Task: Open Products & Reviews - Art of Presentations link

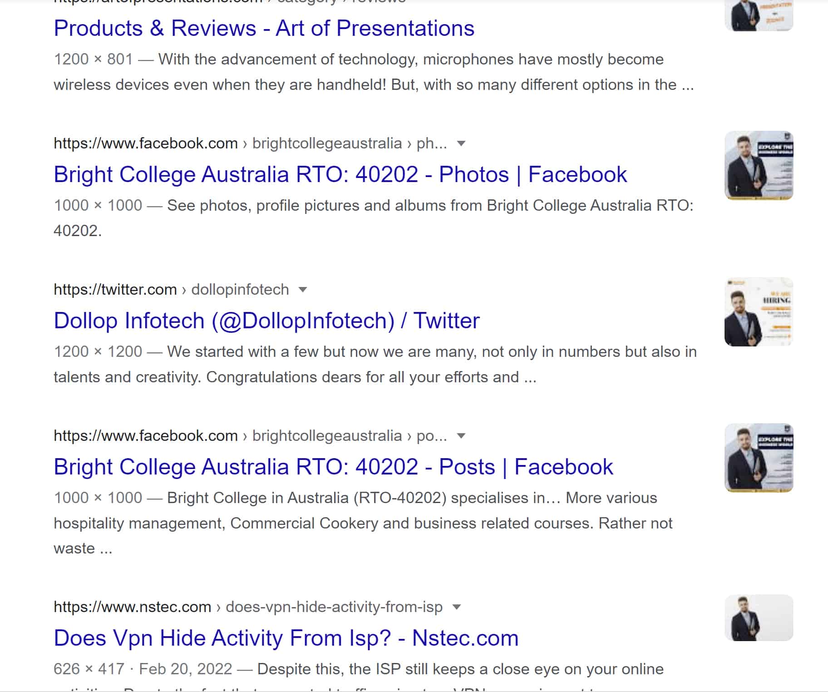Action: [264, 29]
